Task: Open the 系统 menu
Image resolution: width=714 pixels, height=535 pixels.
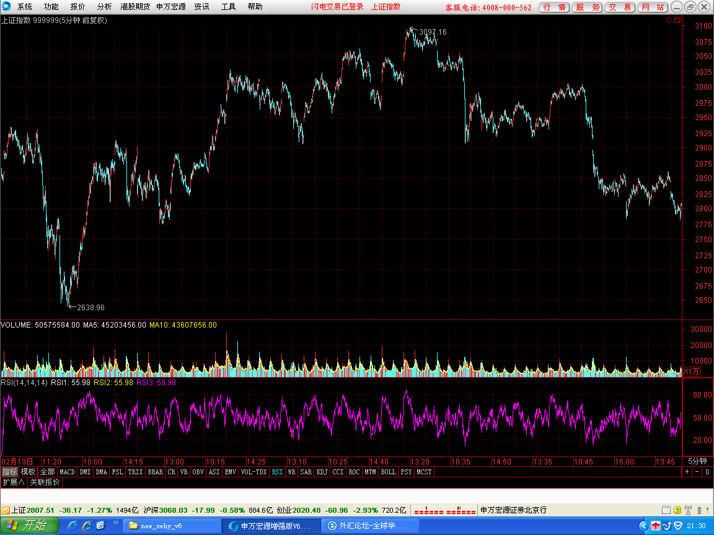Action: (25, 6)
